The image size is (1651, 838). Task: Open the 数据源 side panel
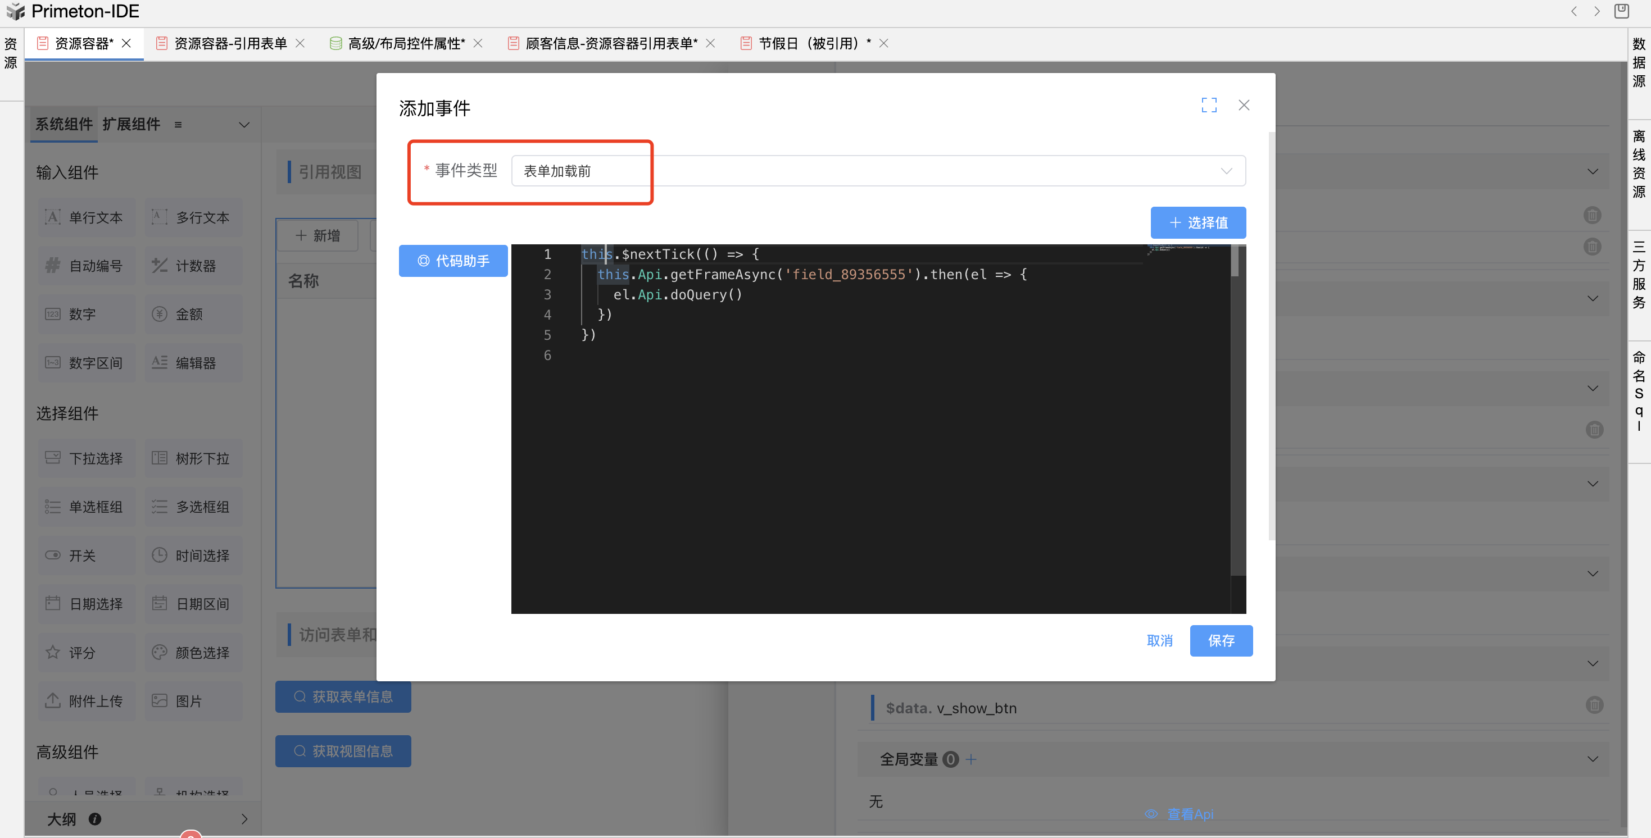point(1639,62)
